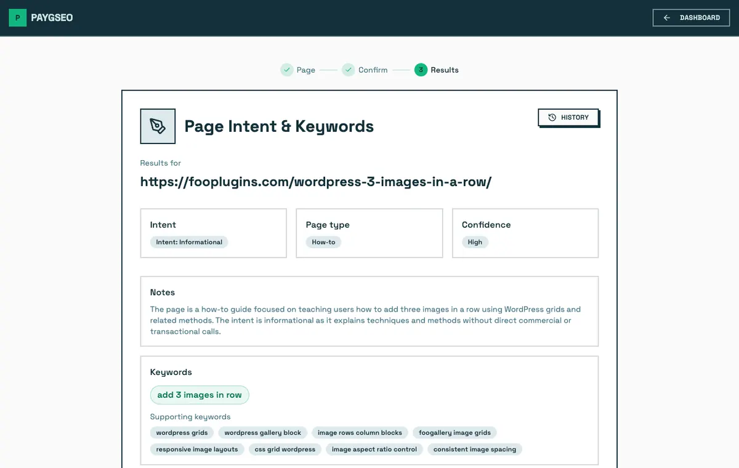Click the back arrow icon in Dashboard button
Viewport: 739px width, 468px height.
667,18
